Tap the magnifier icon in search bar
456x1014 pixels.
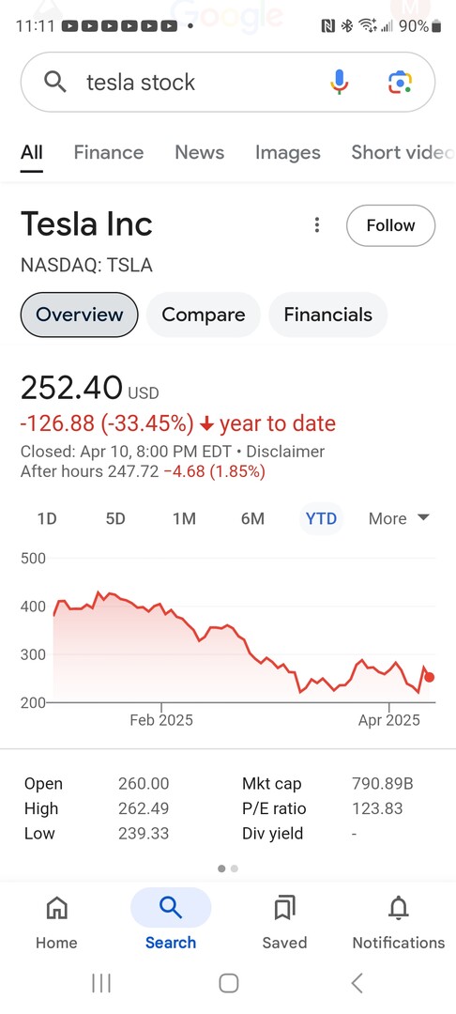(x=55, y=82)
